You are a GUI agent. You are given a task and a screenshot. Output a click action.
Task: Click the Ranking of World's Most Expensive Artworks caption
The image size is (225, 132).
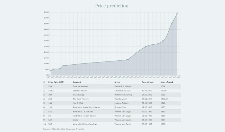[x=63, y=129]
